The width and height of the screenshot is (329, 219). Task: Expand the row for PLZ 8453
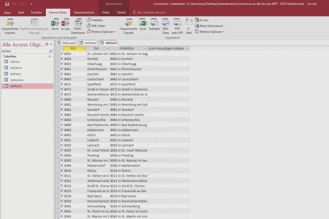tap(62, 54)
